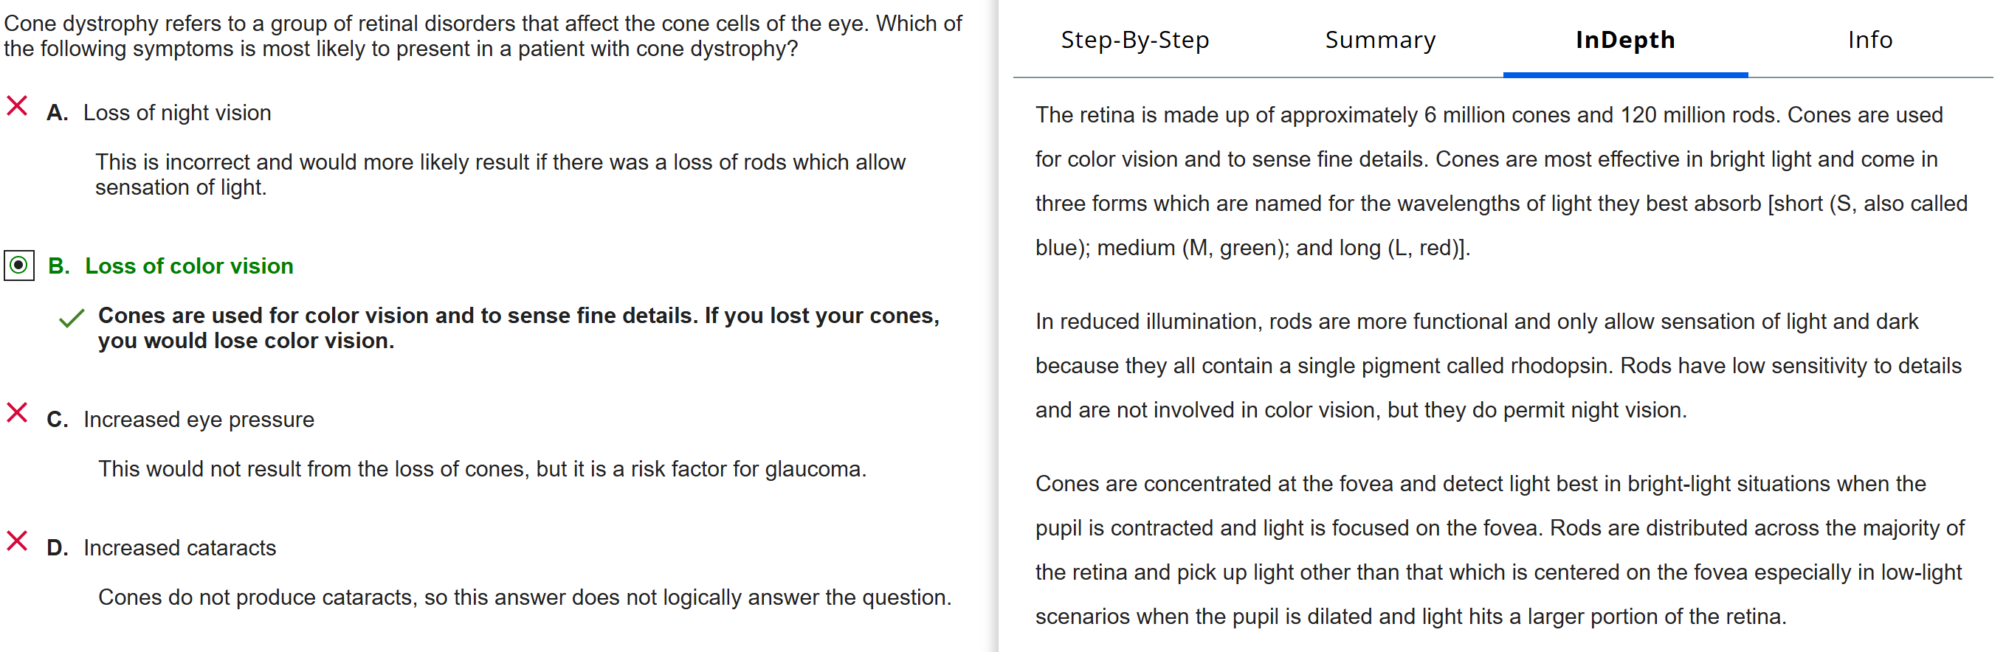Select the InDepth tab
Screen dimensions: 2006x652
[1625, 40]
